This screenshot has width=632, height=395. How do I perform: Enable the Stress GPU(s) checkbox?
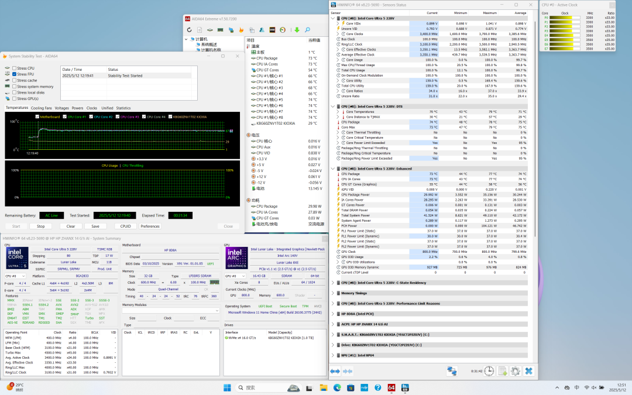[15, 98]
